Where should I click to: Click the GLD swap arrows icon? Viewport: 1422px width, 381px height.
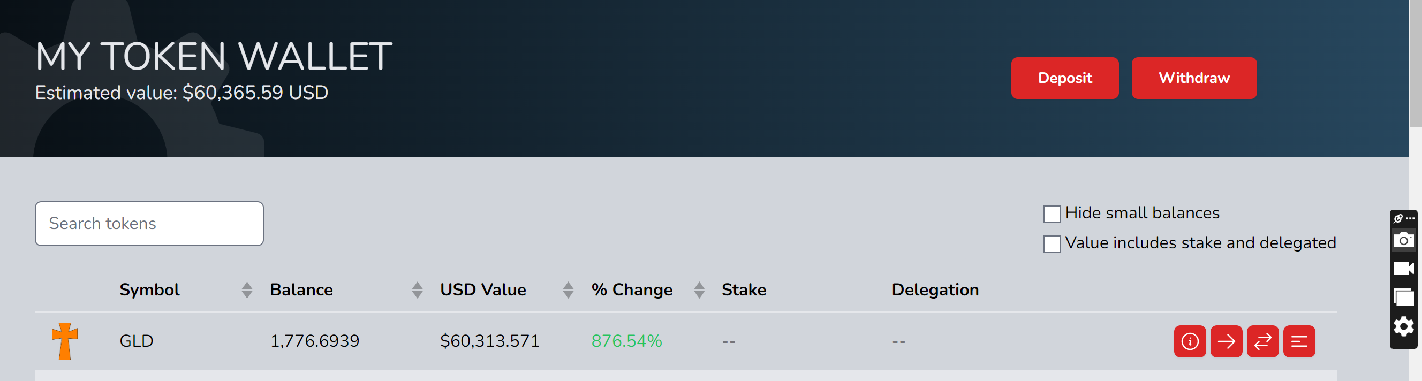[x=1262, y=341]
